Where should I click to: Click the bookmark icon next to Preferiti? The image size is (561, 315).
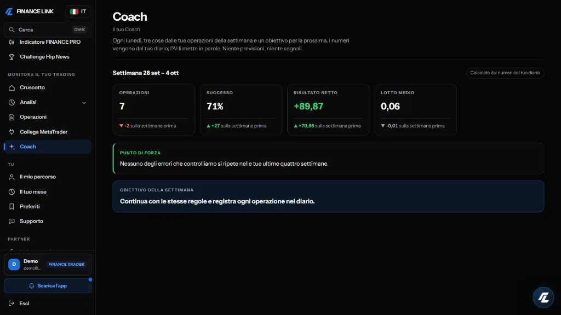coord(12,207)
